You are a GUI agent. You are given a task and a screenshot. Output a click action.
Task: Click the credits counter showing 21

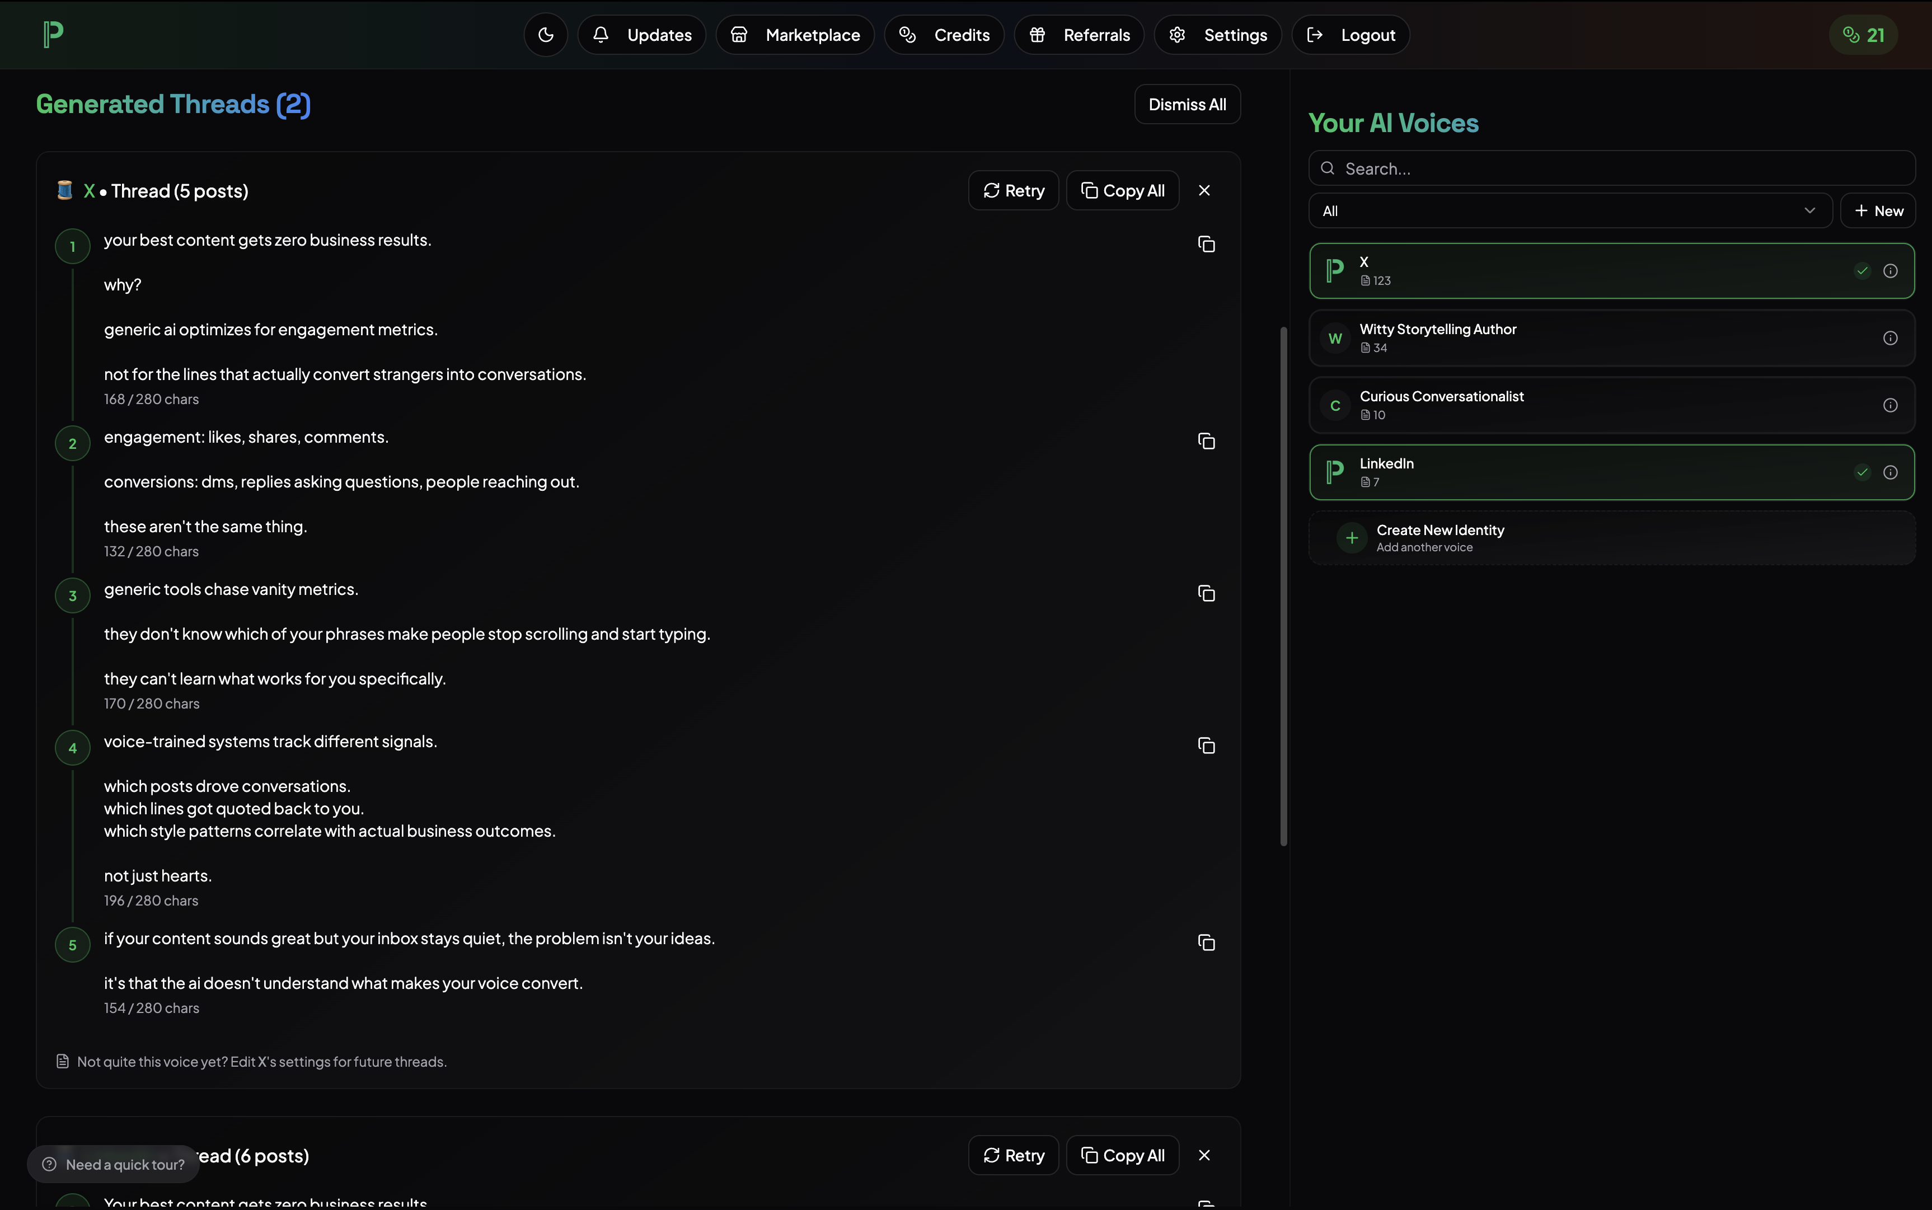1863,34
